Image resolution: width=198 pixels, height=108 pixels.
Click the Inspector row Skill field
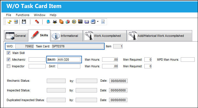coord(69,66)
